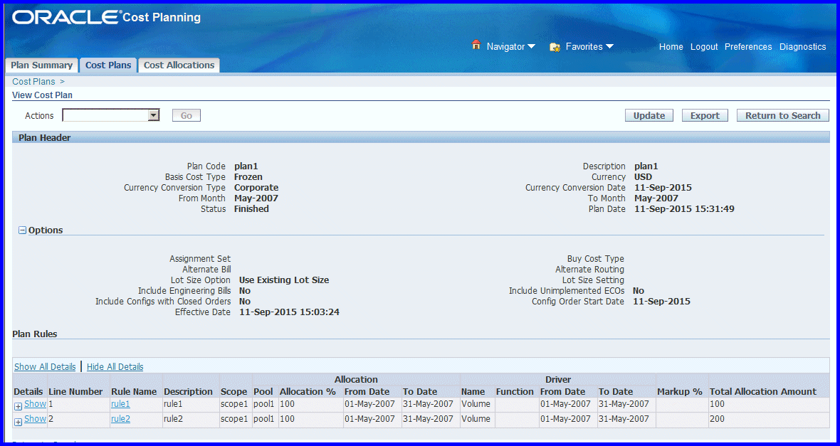This screenshot has height=446, width=840.
Task: Open the Diagnostics link
Action: pos(802,46)
